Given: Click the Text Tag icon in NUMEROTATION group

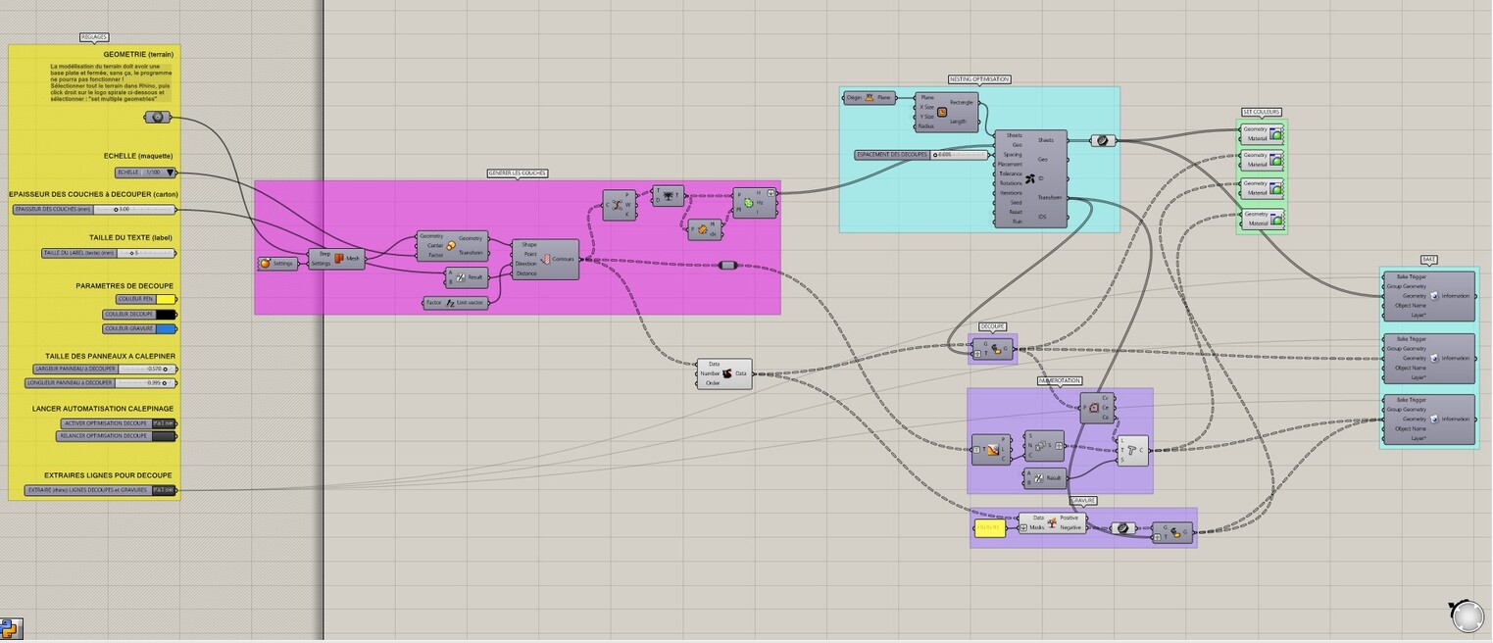Looking at the screenshot, I should click(x=1132, y=450).
